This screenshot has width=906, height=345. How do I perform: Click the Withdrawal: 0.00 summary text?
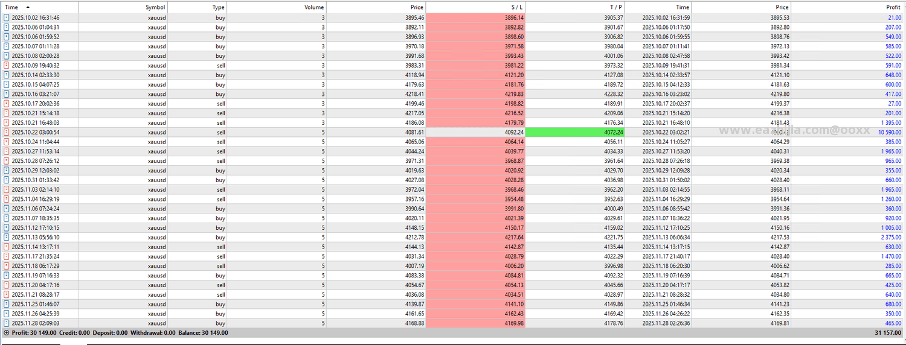153,333
